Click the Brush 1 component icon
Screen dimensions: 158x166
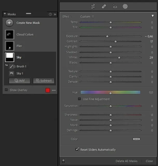11,66
